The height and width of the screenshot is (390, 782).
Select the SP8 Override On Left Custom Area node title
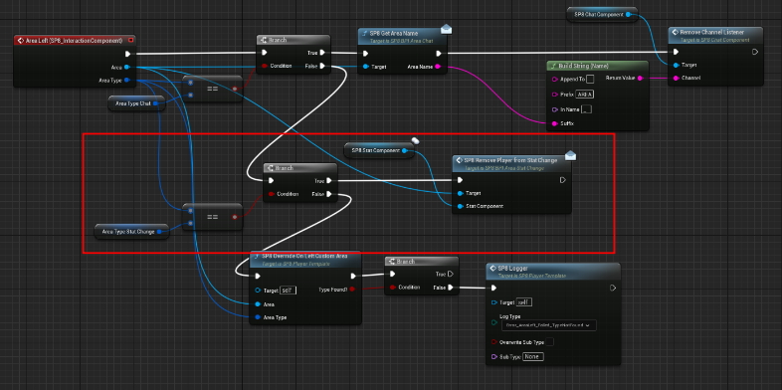coord(304,256)
